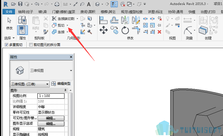The image size is (223, 136).
Task: Enable the 剪切图元的拆分面 checkbox
Action: [x=31, y=45]
